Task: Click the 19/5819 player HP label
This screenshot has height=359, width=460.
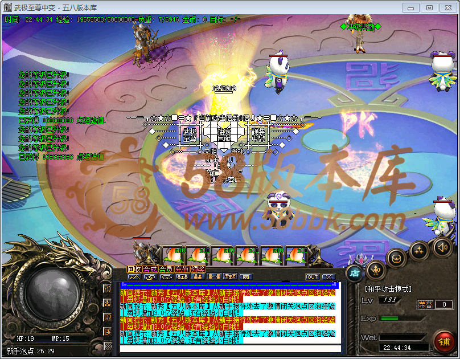Action: tap(224, 88)
